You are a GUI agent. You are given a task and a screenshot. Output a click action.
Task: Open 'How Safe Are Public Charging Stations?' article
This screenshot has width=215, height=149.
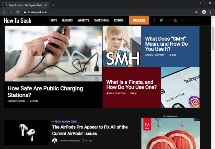coord(45,92)
